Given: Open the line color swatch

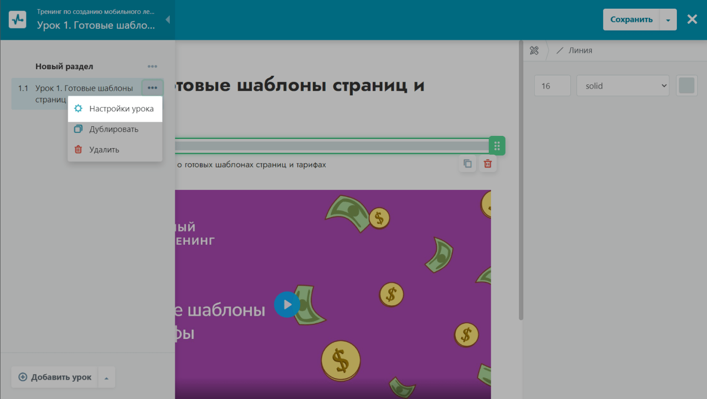Looking at the screenshot, I should tap(687, 85).
